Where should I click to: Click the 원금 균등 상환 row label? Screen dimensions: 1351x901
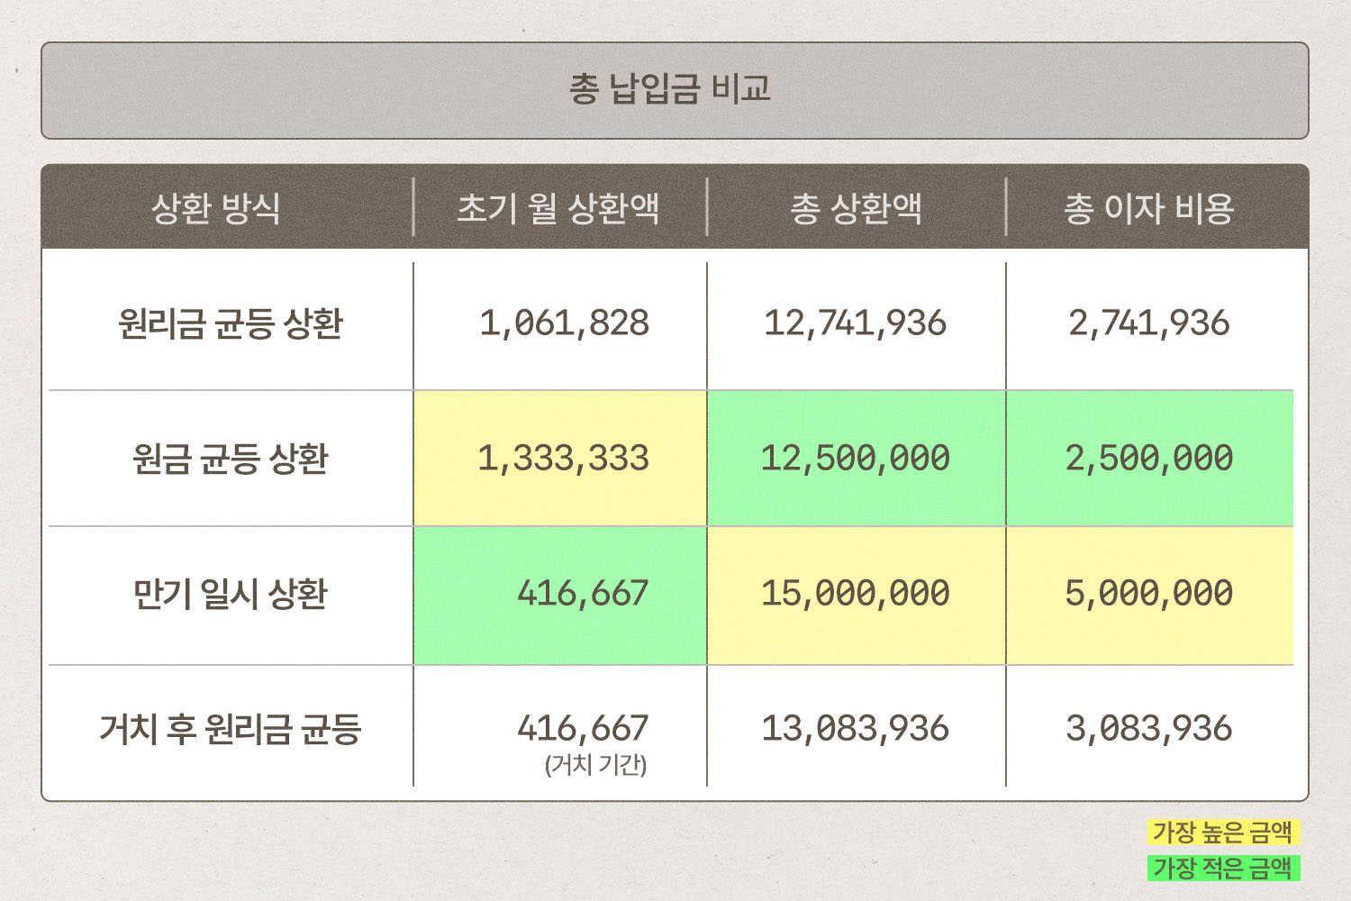[x=231, y=459]
